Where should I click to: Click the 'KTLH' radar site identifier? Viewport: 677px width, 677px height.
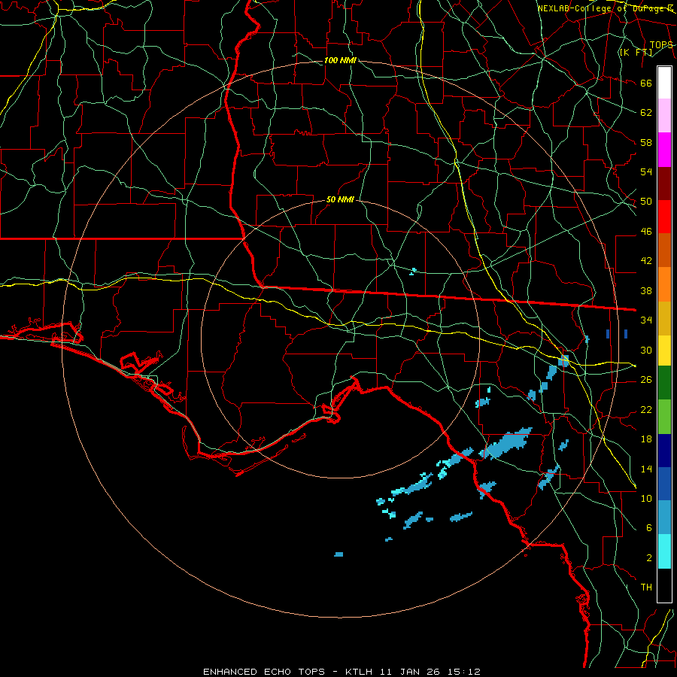tap(360, 672)
